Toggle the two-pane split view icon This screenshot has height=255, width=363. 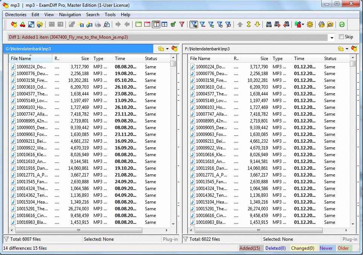tap(156, 24)
